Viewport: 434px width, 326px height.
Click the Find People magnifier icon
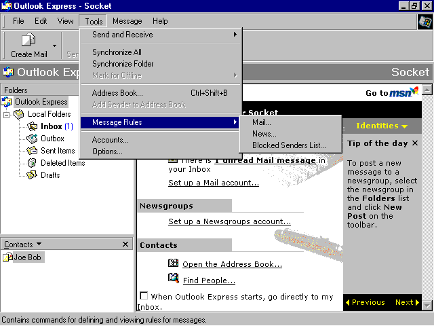pyautogui.click(x=174, y=278)
